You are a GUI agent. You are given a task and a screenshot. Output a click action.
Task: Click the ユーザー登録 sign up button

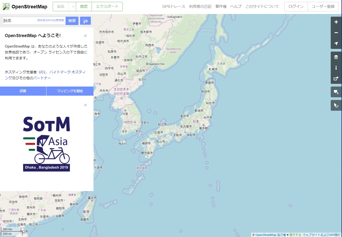point(323,6)
